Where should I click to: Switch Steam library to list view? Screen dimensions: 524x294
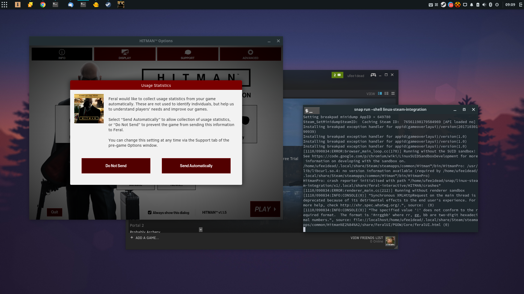(x=386, y=93)
